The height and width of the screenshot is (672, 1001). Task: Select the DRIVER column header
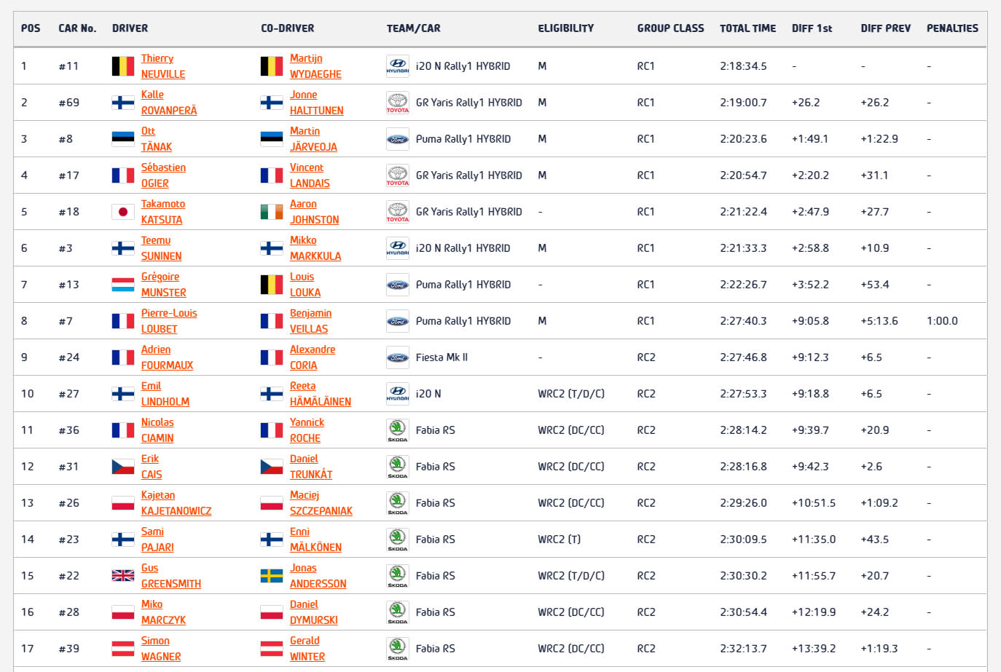tap(130, 28)
